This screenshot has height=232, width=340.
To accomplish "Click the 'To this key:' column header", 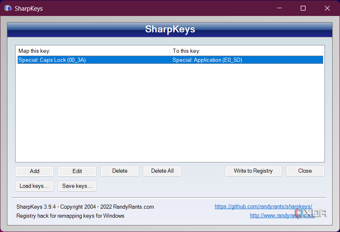I will point(246,51).
